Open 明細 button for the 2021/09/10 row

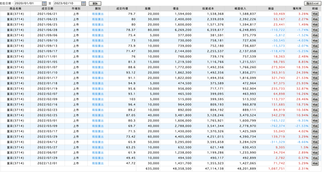tap(315, 41)
